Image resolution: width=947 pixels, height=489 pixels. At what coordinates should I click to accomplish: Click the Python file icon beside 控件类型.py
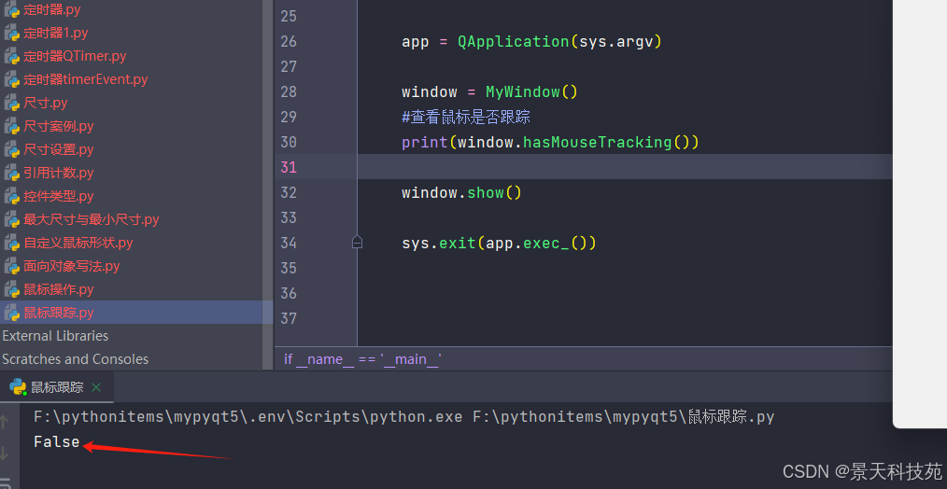pos(12,196)
